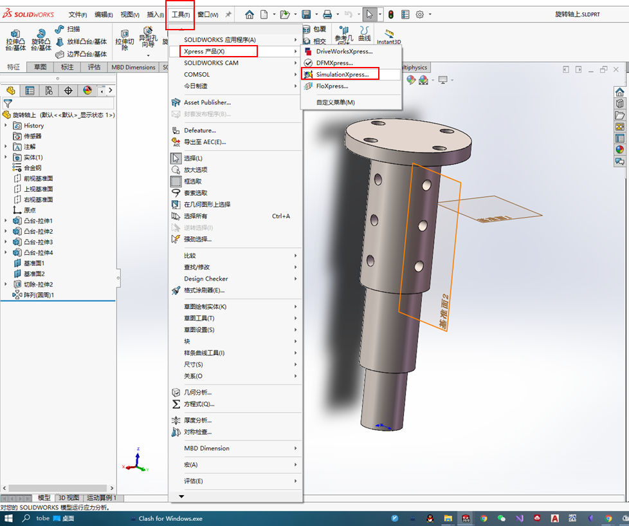Open the Design Library icon in right task pane
The height and width of the screenshot is (526, 629).
click(620, 104)
